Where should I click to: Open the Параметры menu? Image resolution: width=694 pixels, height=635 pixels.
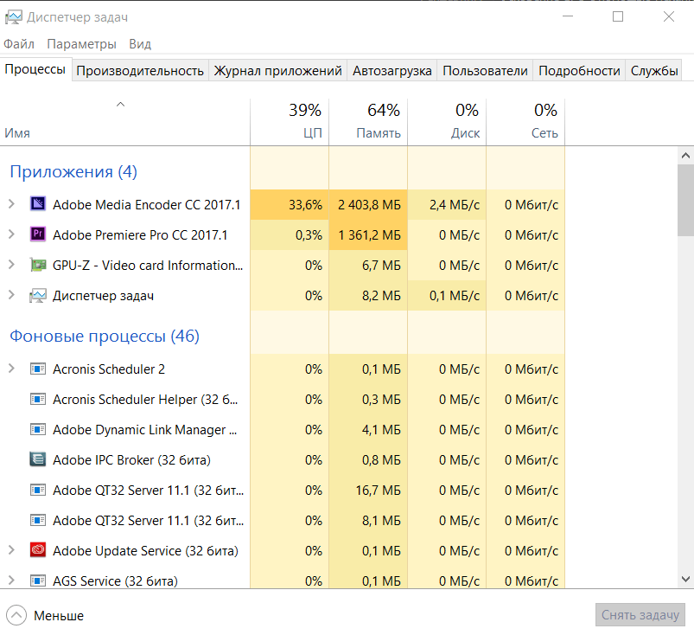pos(82,44)
